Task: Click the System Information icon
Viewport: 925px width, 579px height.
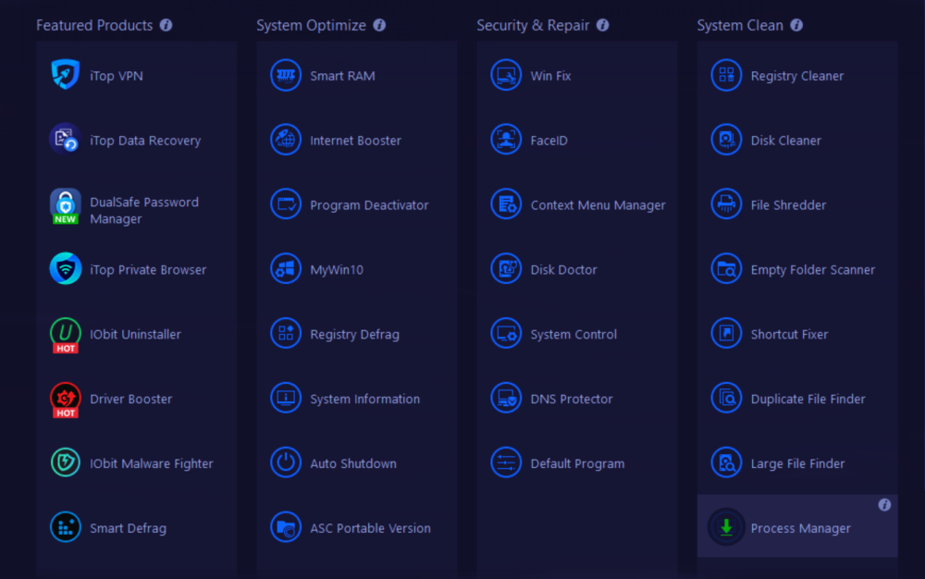Action: click(x=286, y=398)
